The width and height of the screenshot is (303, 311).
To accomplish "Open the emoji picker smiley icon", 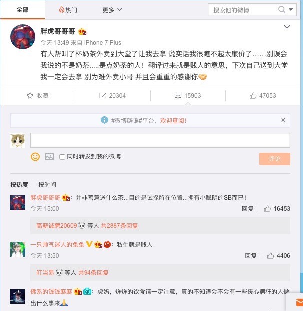I will pos(35,156).
